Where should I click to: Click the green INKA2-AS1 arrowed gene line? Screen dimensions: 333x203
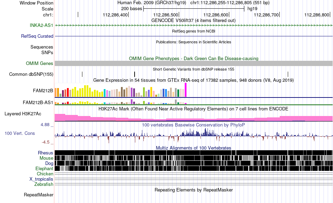194,26
